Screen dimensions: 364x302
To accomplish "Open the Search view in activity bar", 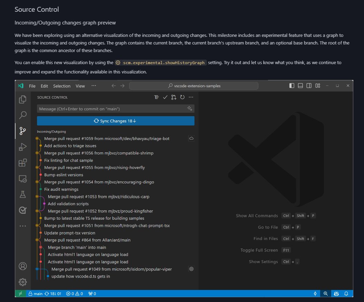I will tap(22, 115).
